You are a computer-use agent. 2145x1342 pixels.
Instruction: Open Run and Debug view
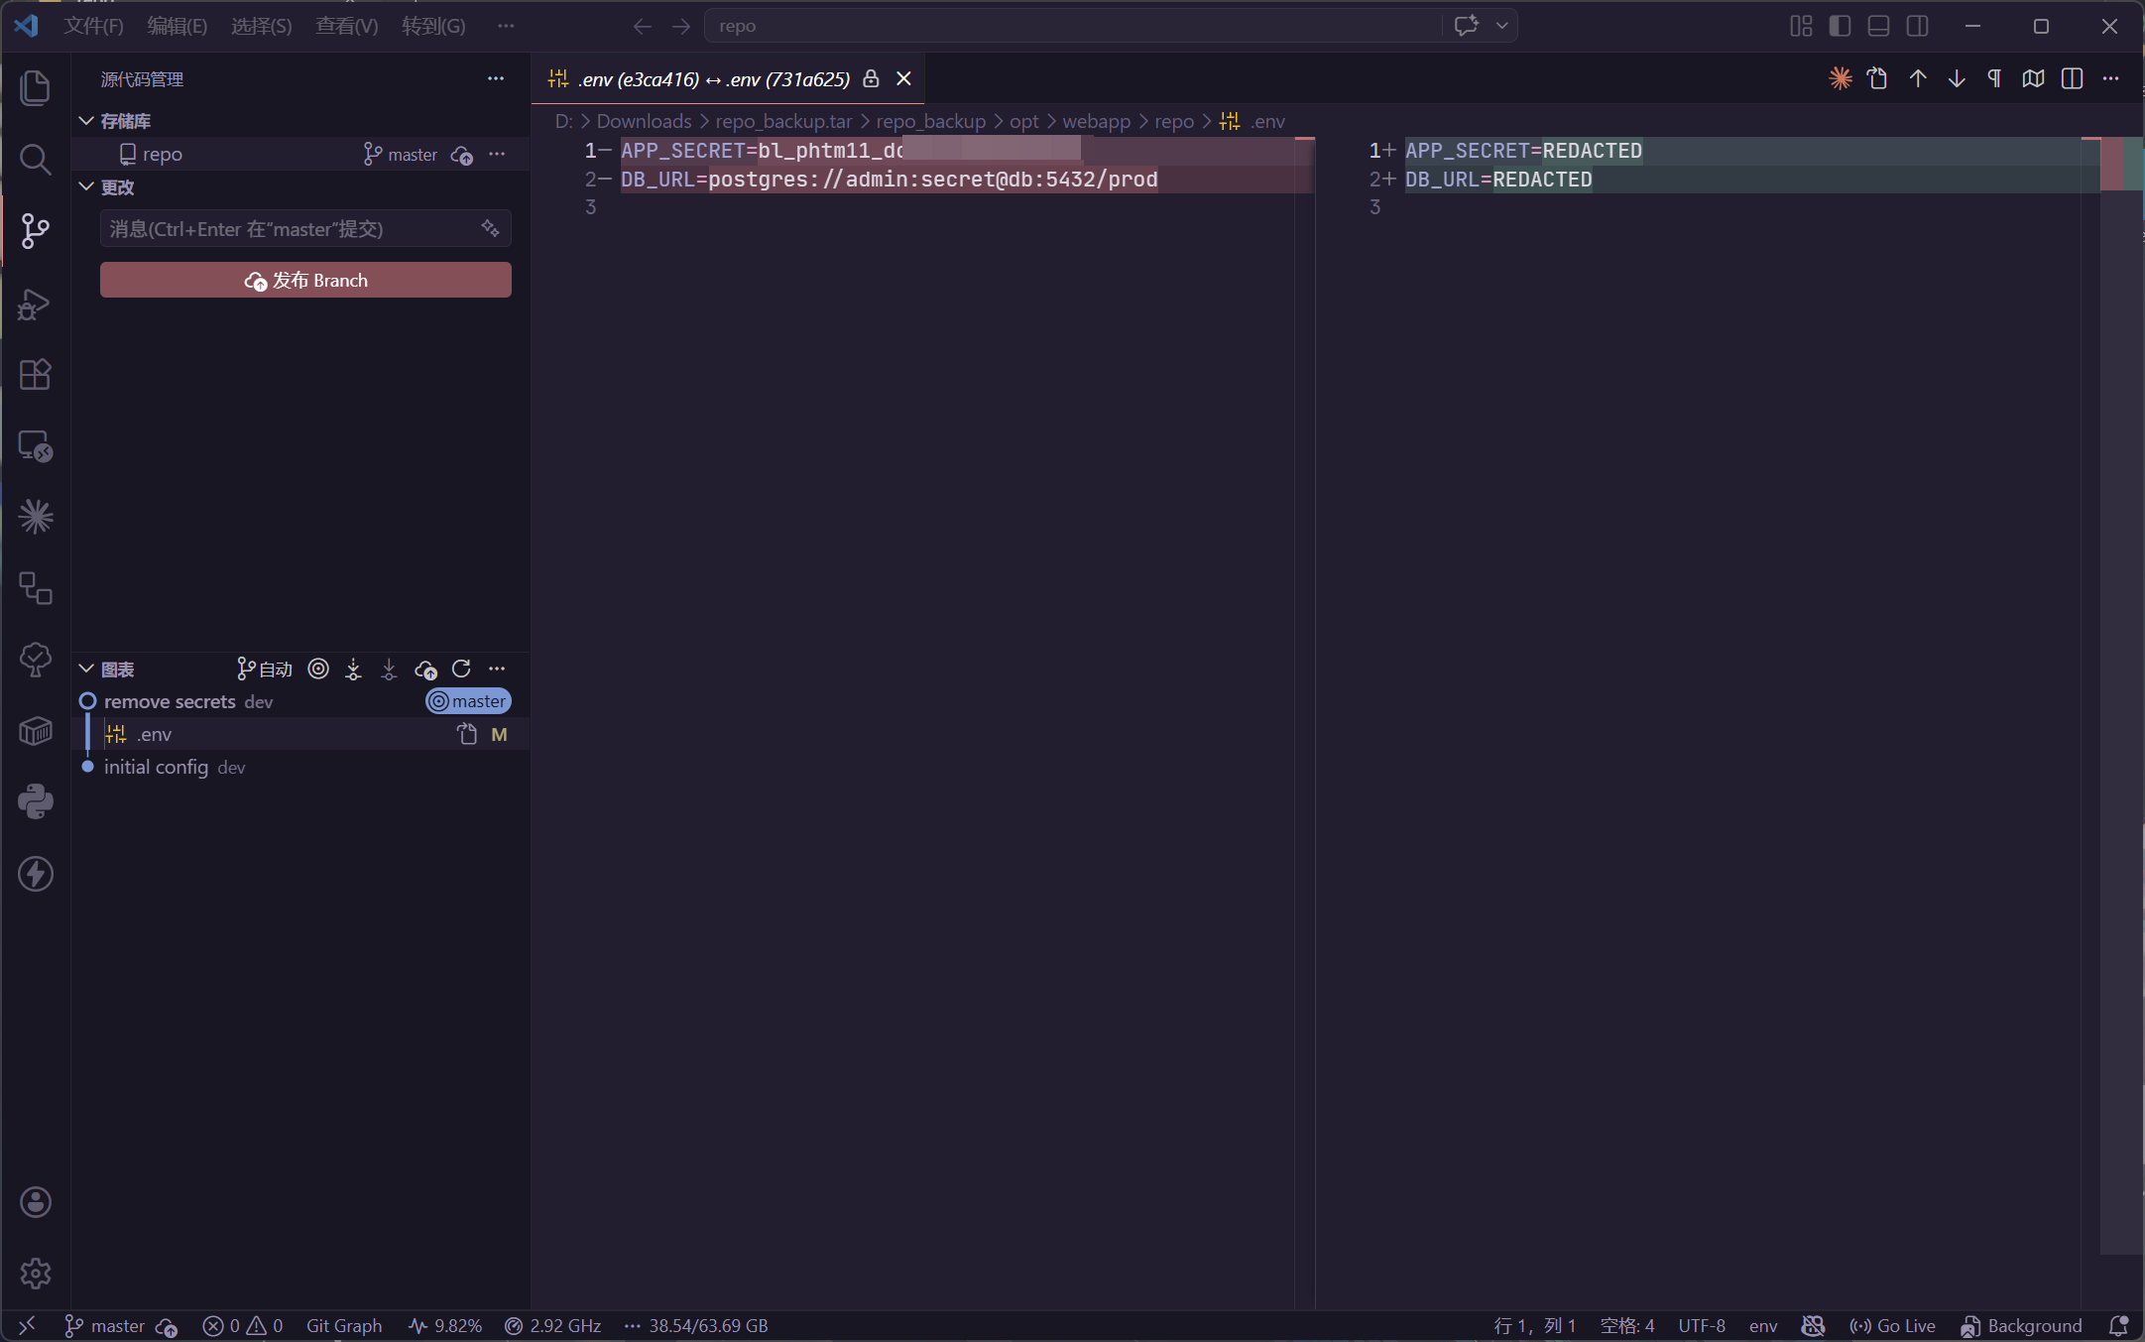[36, 304]
